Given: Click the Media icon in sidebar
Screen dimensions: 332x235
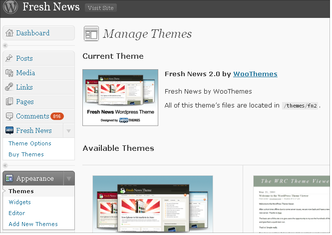Looking at the screenshot, I should (x=9, y=73).
